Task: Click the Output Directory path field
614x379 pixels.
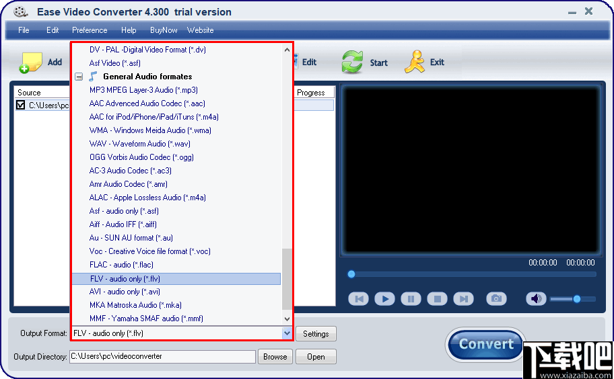Action: tap(162, 356)
